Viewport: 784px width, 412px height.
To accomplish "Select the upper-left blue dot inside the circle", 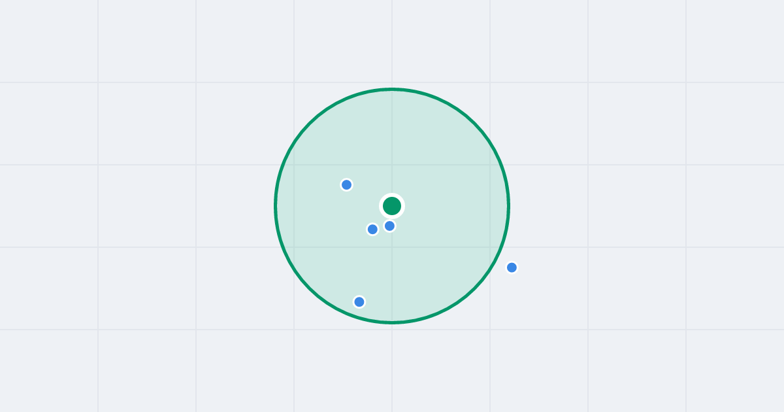I will (x=347, y=184).
